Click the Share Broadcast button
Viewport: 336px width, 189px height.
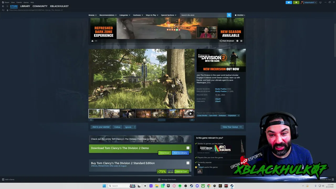(227, 41)
